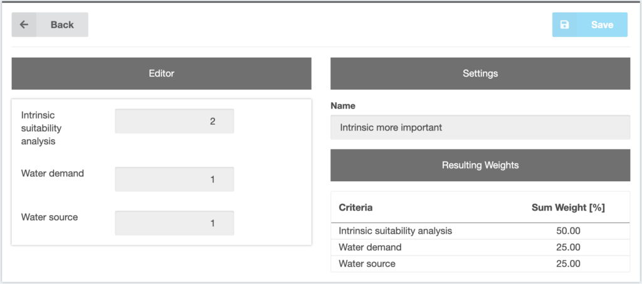Screen dimensions: 642x284
Task: Click the floppy disk Save icon
Action: click(x=565, y=24)
